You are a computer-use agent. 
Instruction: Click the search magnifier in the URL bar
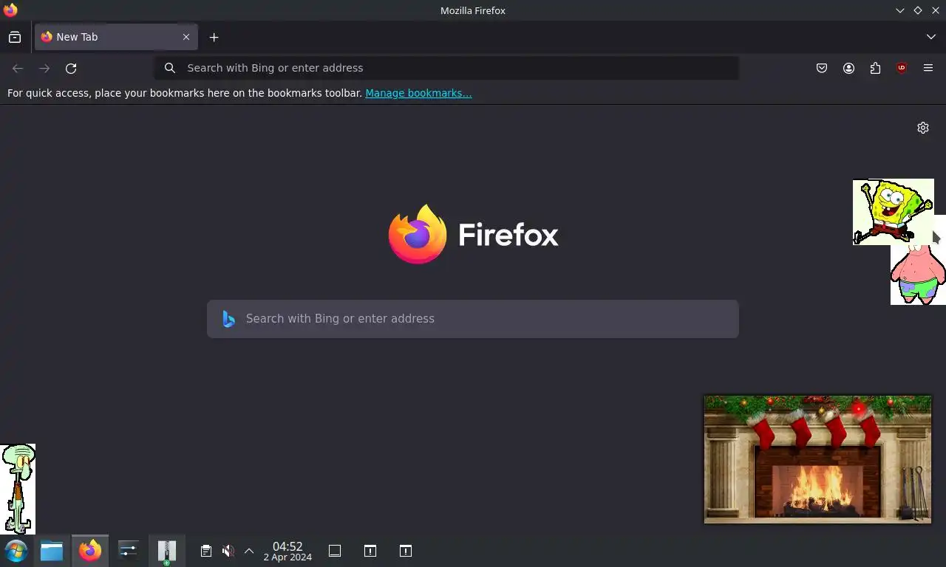pyautogui.click(x=170, y=68)
